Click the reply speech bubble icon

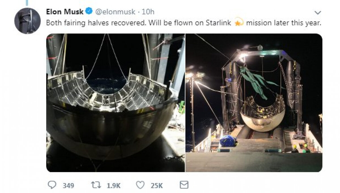[x=52, y=185]
